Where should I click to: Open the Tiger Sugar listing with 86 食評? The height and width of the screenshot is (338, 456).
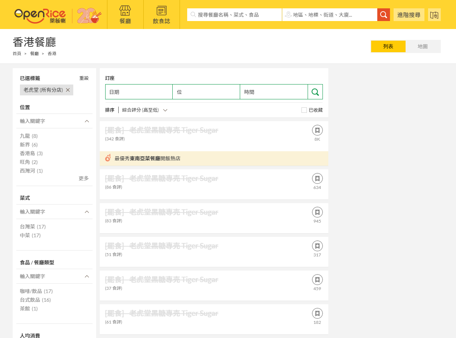pos(162,178)
